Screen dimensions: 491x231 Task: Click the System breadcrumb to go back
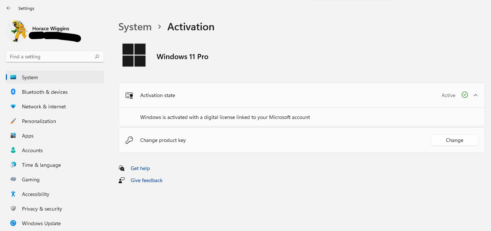(x=135, y=27)
